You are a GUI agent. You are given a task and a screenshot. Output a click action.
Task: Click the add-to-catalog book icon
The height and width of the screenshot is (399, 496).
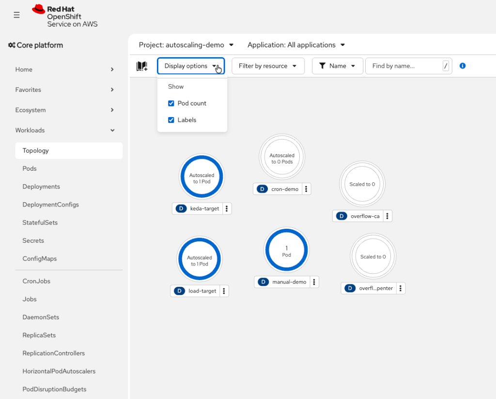coord(142,66)
